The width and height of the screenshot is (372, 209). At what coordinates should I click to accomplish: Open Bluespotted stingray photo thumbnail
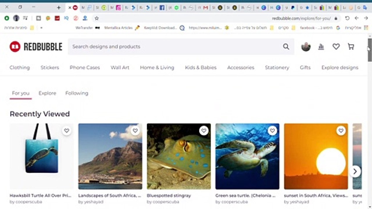pyautogui.click(x=179, y=156)
